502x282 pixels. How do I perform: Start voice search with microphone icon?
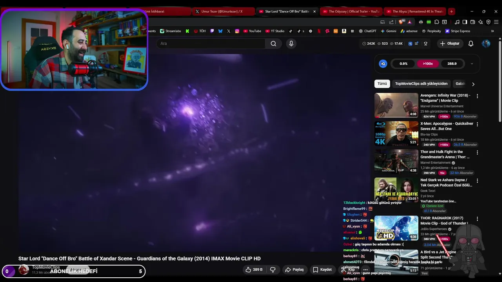click(291, 43)
